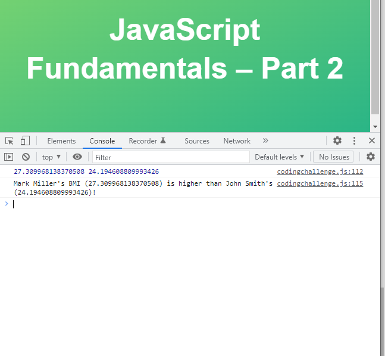This screenshot has height=356, width=385.
Task: Clear the console with the ban icon
Action: click(x=26, y=157)
